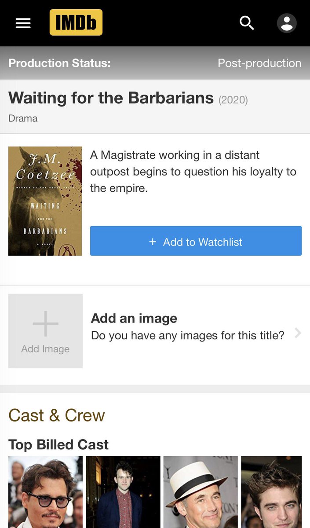The width and height of the screenshot is (310, 528).
Task: Open the Waiting for the Barbarians title
Action: pos(111,98)
